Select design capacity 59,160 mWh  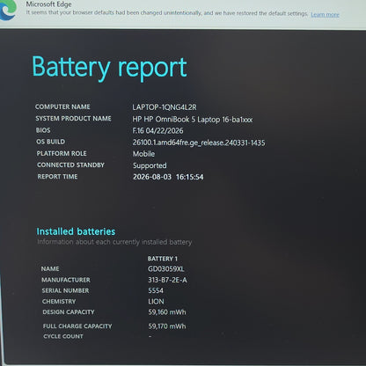pyautogui.click(x=167, y=312)
